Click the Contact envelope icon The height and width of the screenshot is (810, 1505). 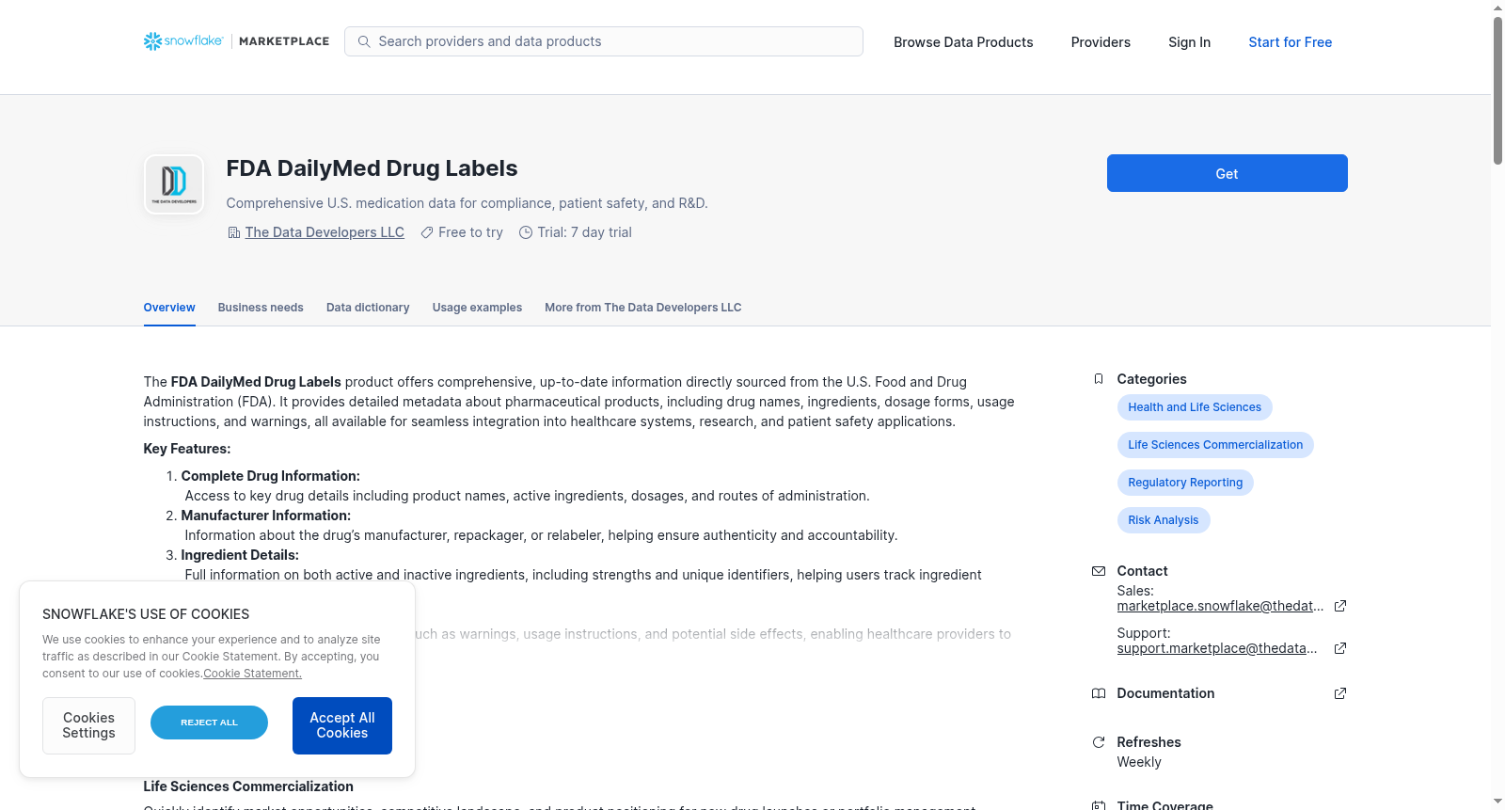[1099, 571]
